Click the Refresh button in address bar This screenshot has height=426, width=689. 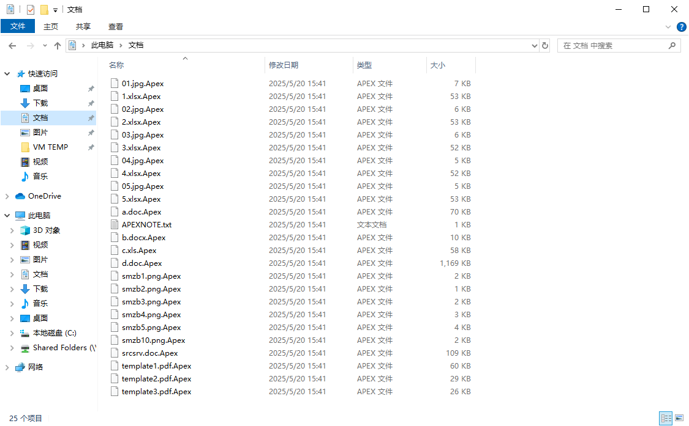pyautogui.click(x=545, y=46)
